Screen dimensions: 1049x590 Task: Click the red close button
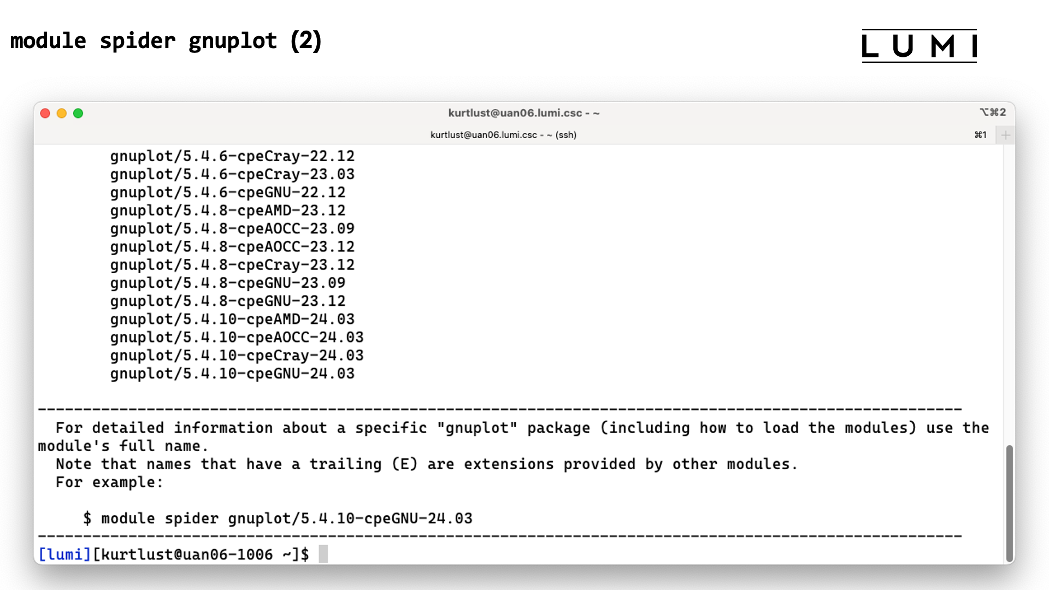(45, 113)
